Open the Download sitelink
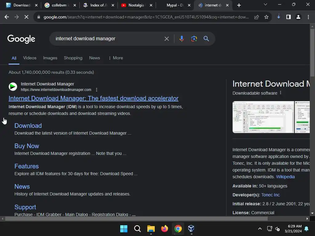Image resolution: width=315 pixels, height=236 pixels. click(x=28, y=126)
